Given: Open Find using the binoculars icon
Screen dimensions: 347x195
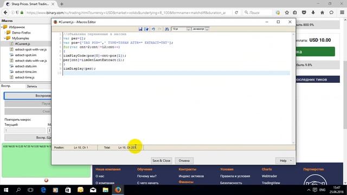Looking at the screenshot, I should (x=167, y=29).
